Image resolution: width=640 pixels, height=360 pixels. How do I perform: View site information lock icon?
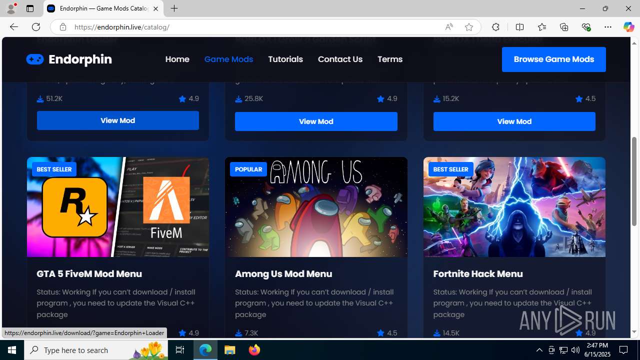click(62, 27)
